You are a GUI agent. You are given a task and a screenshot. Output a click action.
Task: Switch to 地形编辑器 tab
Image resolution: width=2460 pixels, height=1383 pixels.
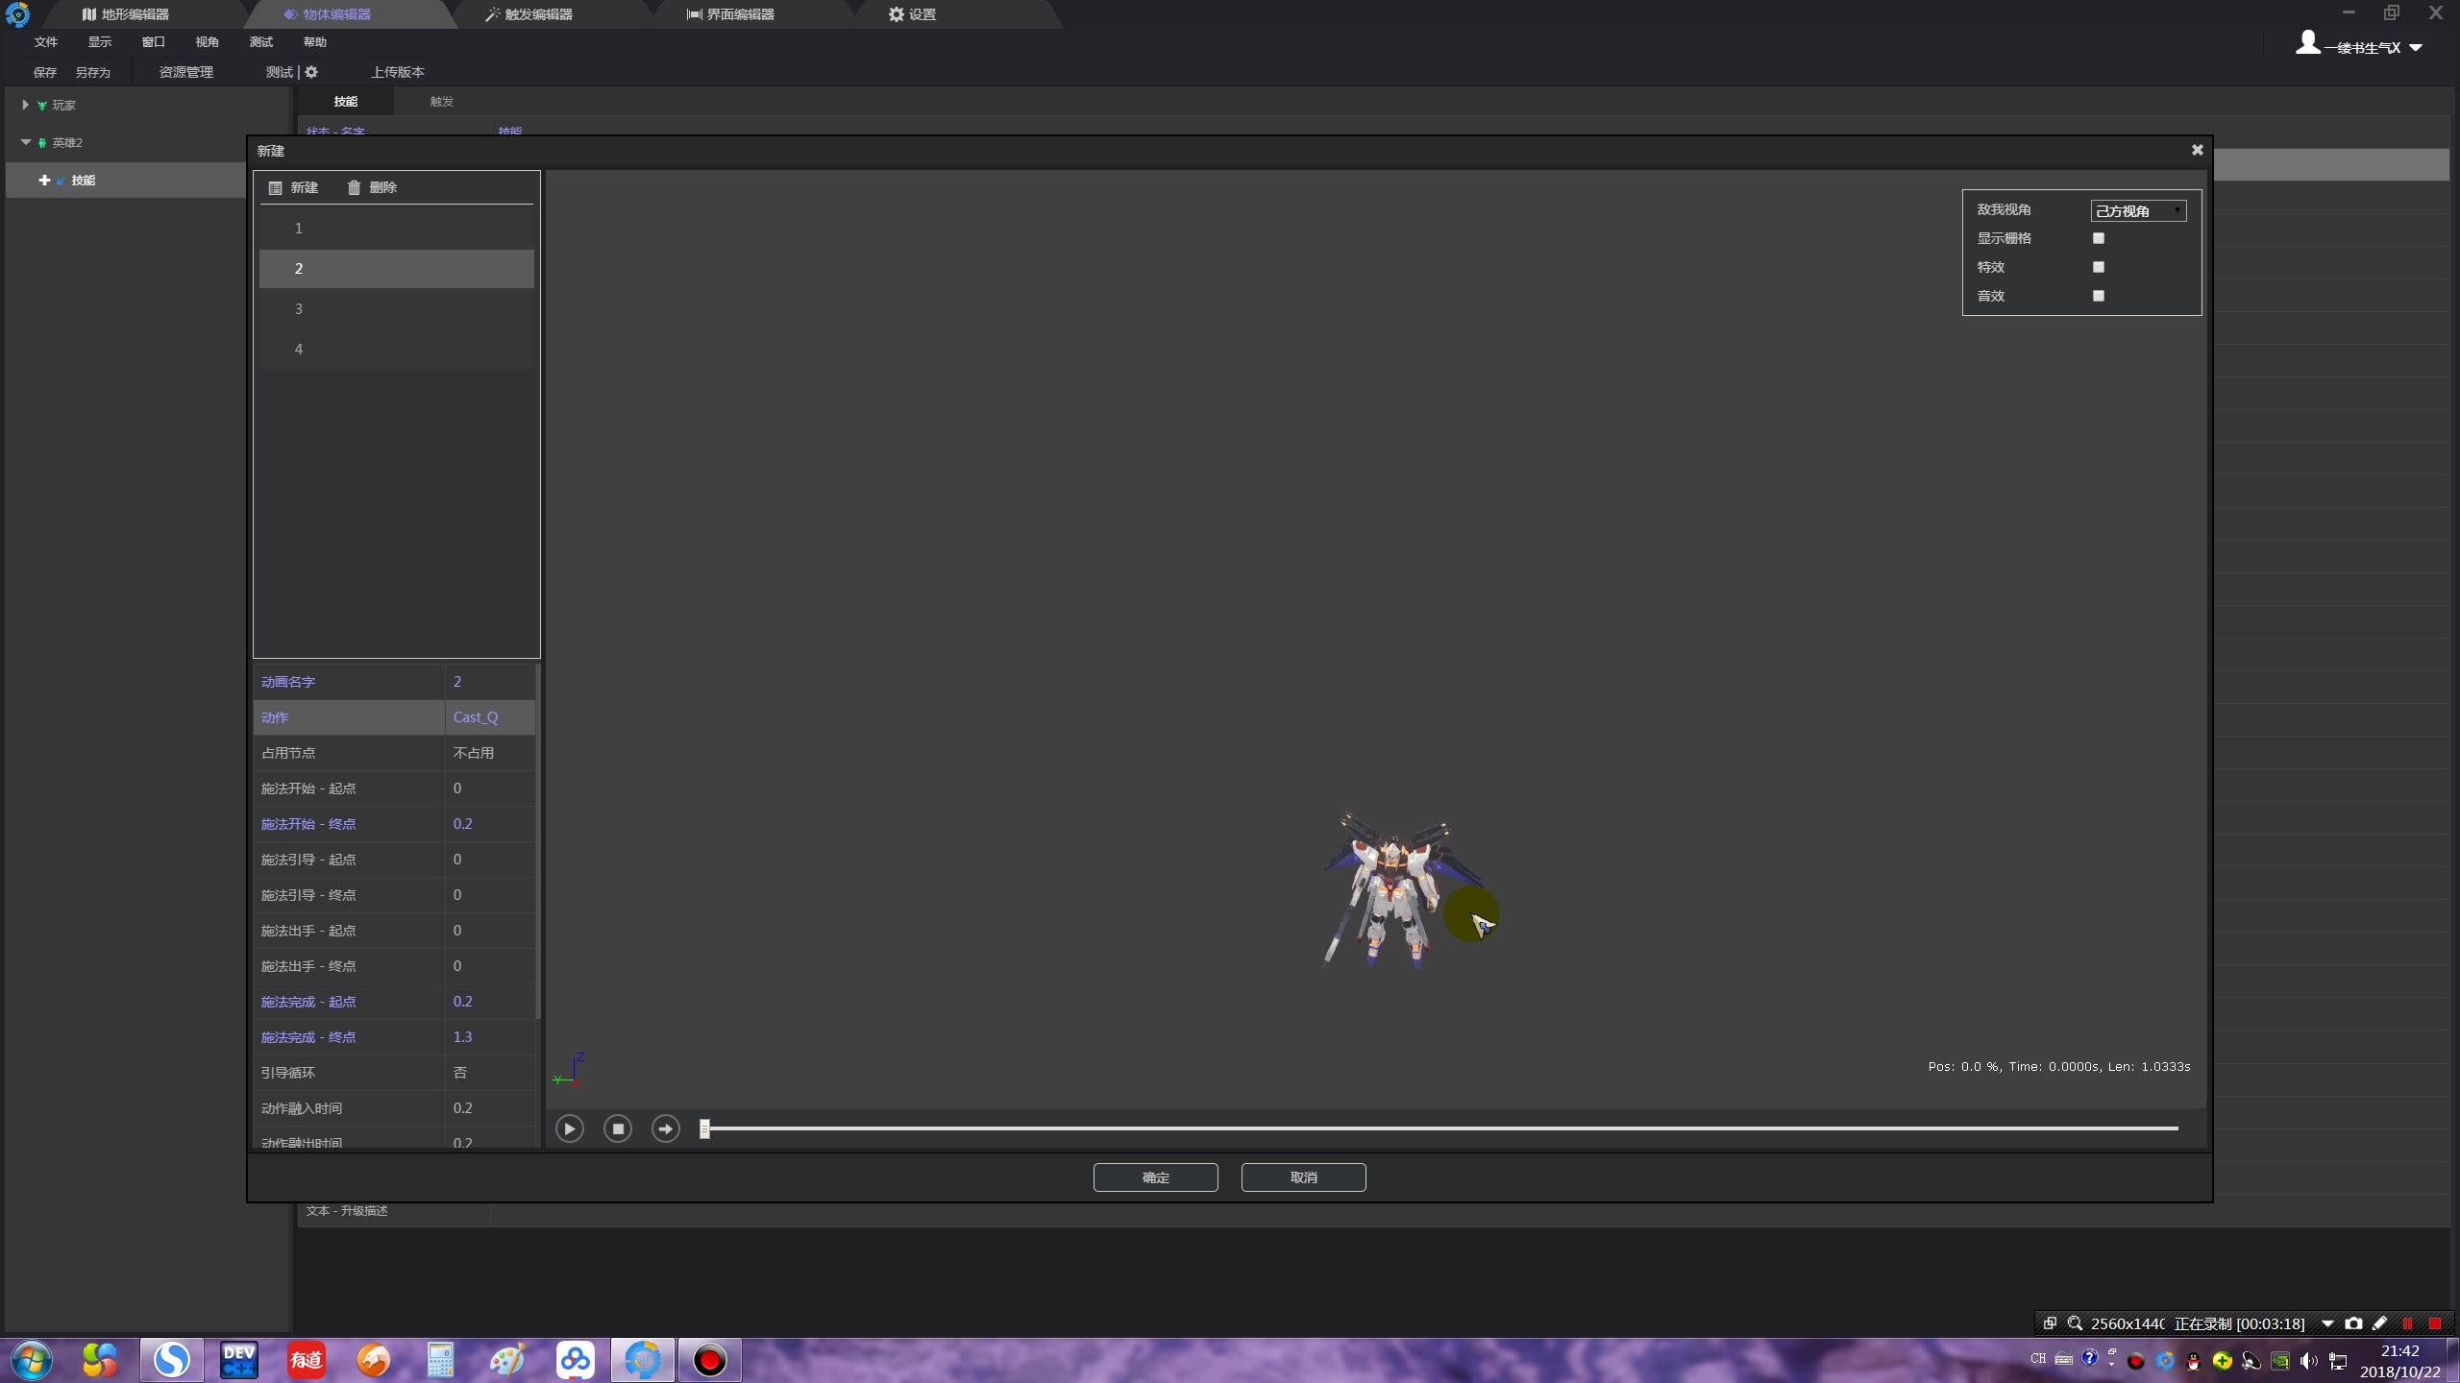tap(126, 14)
